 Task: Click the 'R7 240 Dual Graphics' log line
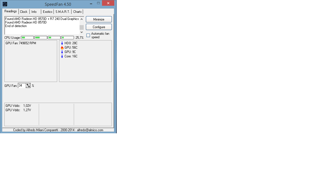42,19
